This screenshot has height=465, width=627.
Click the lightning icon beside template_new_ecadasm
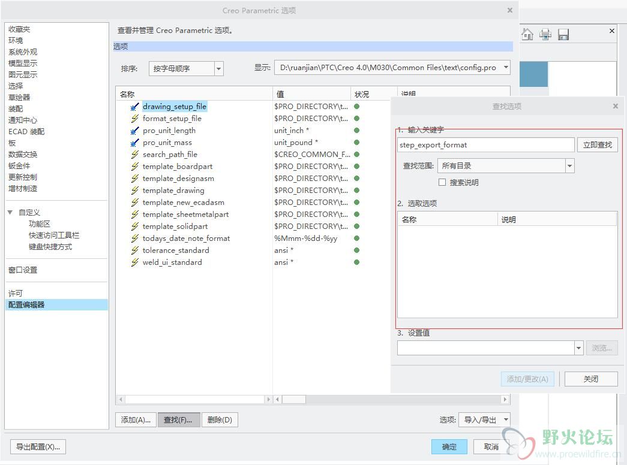[135, 203]
